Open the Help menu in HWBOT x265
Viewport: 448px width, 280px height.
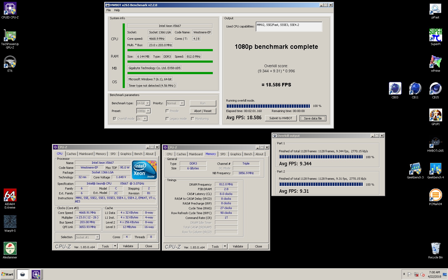[117, 10]
